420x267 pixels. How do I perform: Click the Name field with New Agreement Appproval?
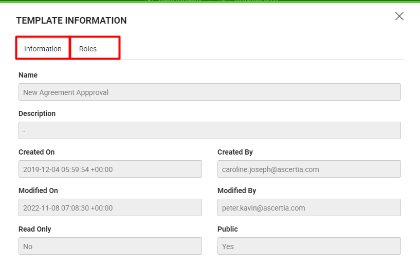tap(209, 92)
